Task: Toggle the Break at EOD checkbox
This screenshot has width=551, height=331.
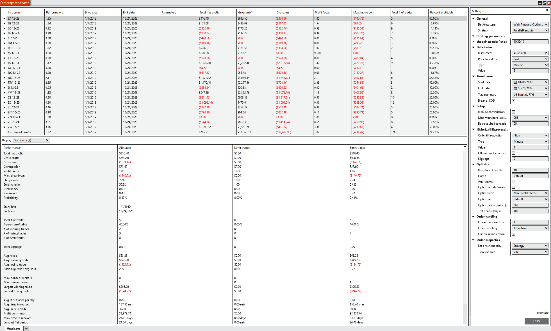Action: tap(513, 100)
